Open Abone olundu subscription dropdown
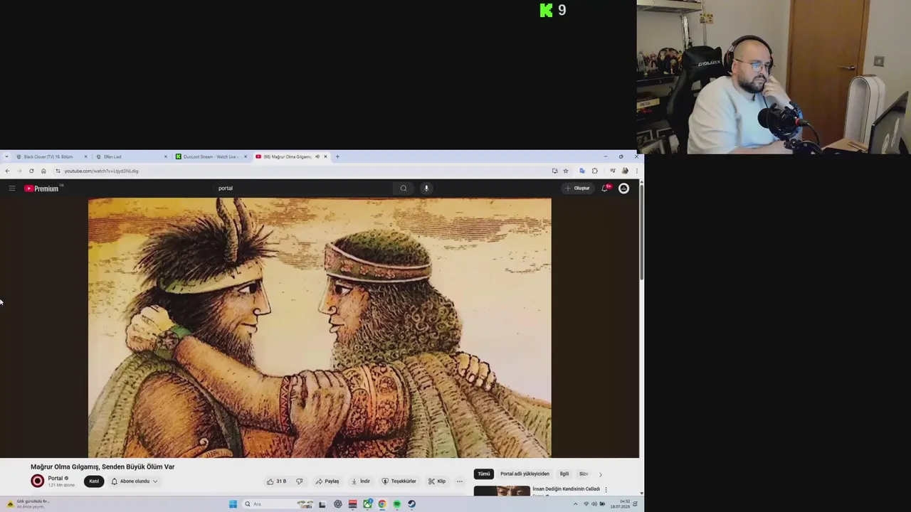 tap(135, 481)
